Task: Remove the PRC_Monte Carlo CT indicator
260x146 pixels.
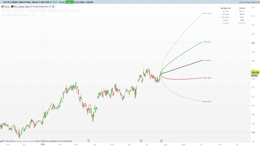Action: [53, 7]
